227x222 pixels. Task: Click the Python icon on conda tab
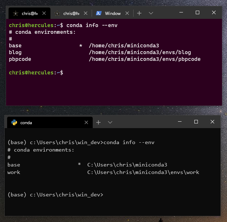tap(14, 122)
